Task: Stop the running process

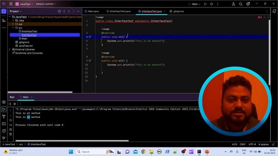Action: [15, 104]
